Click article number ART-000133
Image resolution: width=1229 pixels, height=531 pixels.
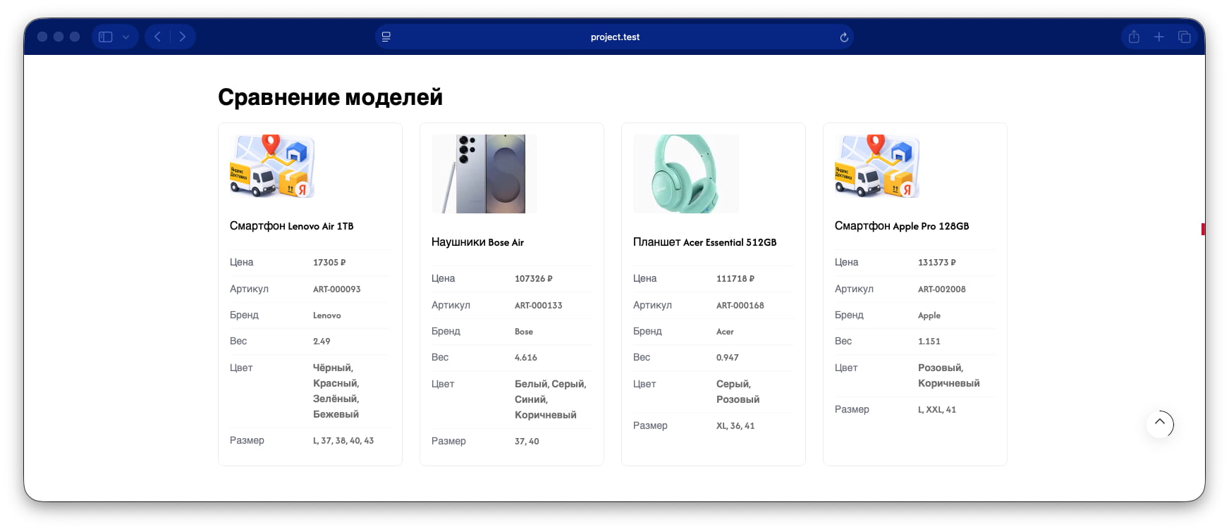coord(539,305)
